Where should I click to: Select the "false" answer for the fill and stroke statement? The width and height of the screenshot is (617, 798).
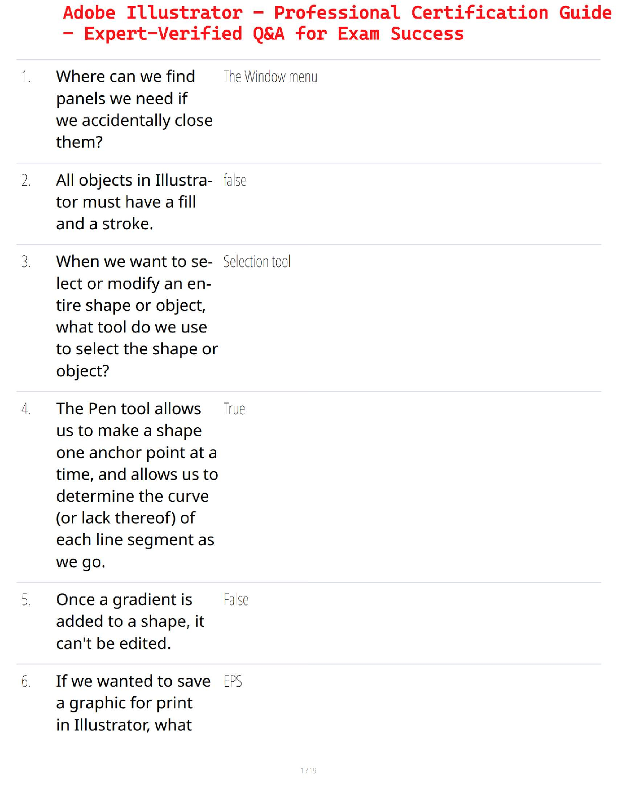pyautogui.click(x=235, y=180)
